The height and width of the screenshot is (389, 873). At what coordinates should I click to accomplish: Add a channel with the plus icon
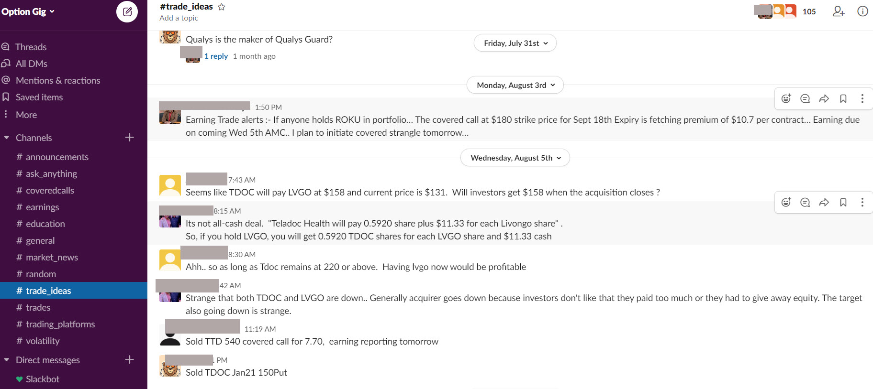pyautogui.click(x=129, y=137)
